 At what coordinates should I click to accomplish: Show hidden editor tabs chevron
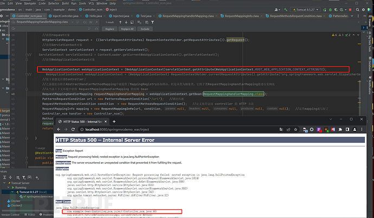(352, 16)
